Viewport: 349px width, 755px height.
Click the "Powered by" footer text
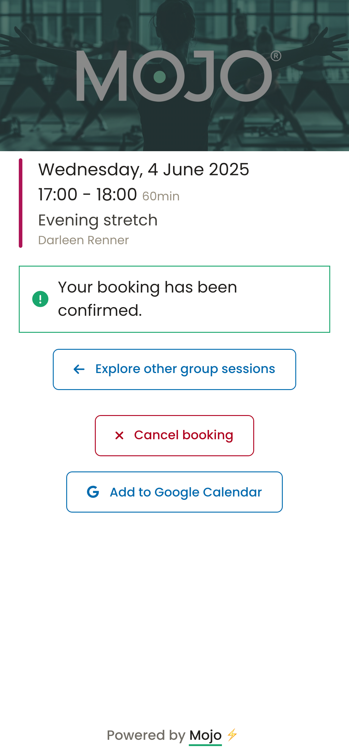(146, 735)
